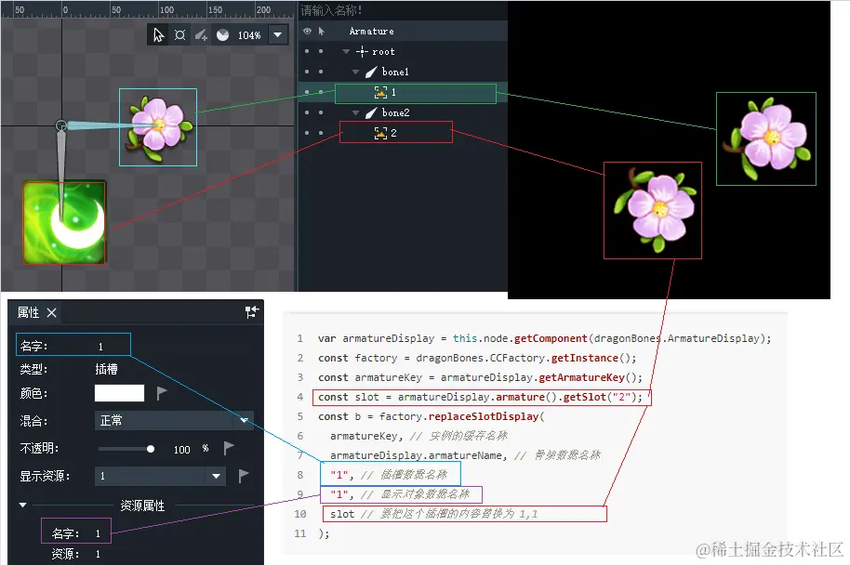Click the image icon of slot 2
Screen dimensions: 850x565
pos(380,133)
